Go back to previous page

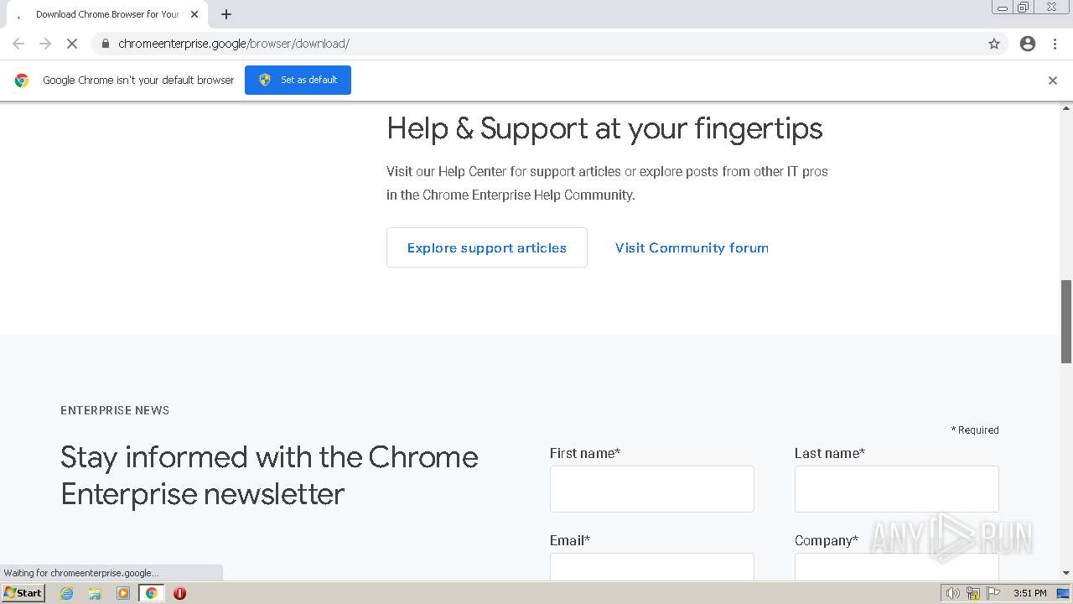[x=18, y=44]
